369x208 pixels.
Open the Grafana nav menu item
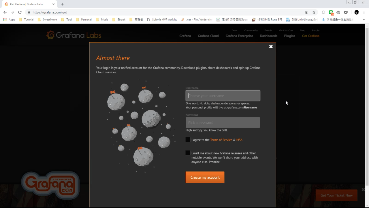tap(185, 36)
